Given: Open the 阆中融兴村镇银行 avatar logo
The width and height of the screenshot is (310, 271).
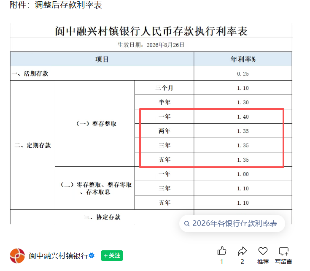Looking at the screenshot, I should [17, 256].
